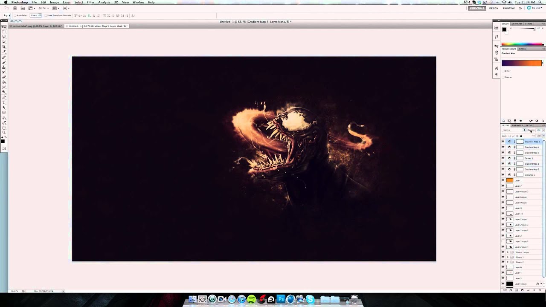Switch to the Channels tab
The width and height of the screenshot is (546, 307).
point(517,125)
